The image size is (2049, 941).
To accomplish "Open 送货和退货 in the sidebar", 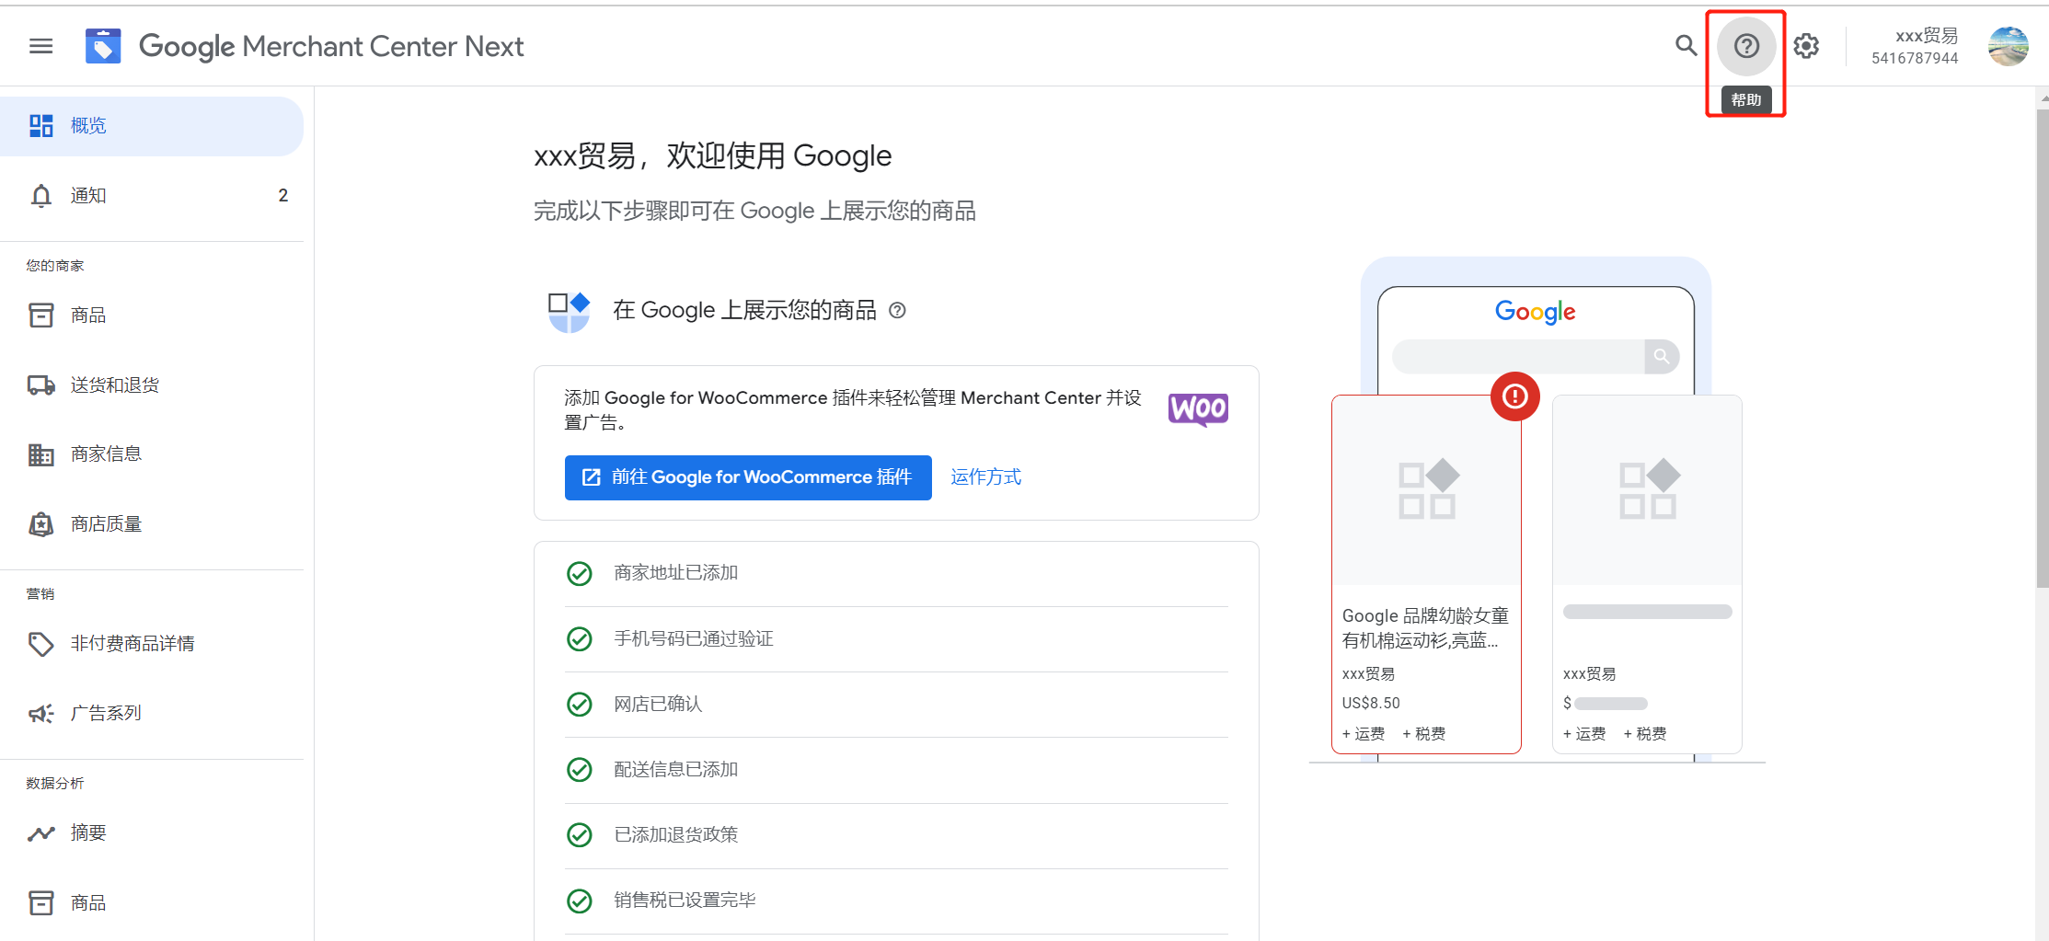I will (x=152, y=385).
